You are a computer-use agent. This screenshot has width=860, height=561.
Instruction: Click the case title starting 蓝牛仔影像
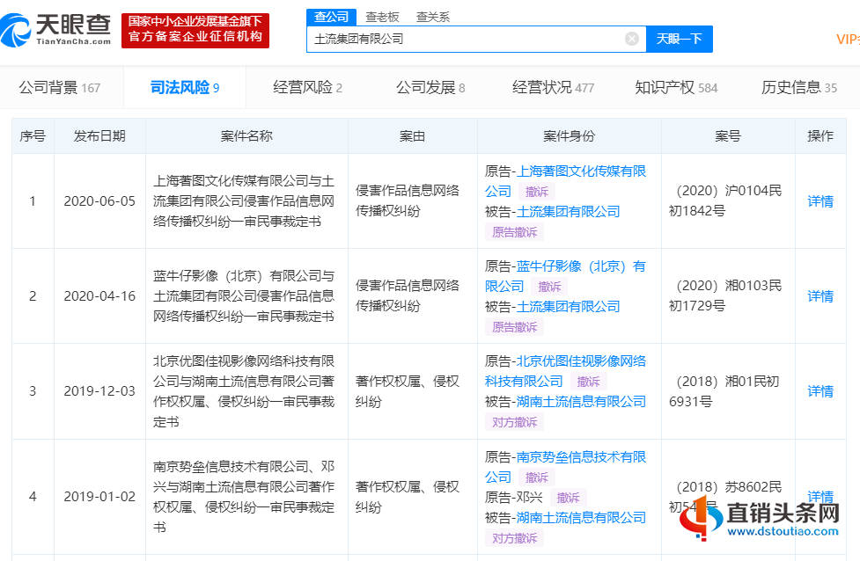[x=244, y=295]
